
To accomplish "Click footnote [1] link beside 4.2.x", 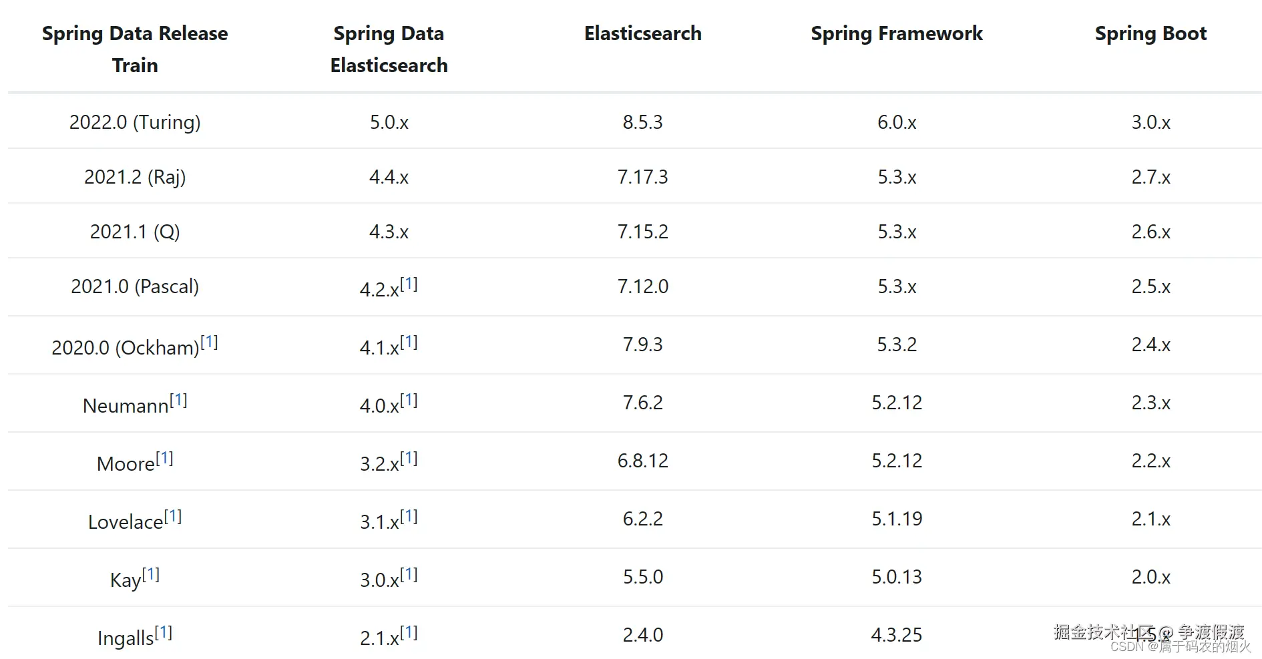I will (x=409, y=284).
